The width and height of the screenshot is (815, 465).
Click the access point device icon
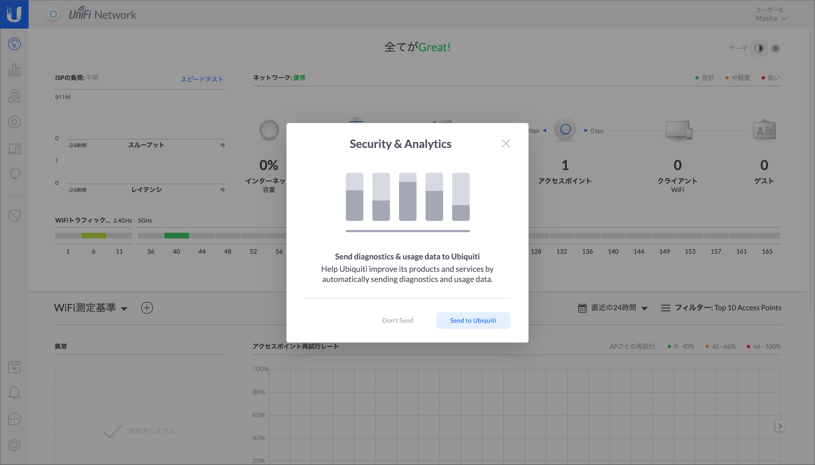pos(565,129)
